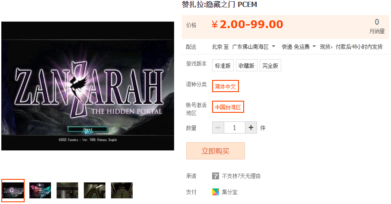The height and width of the screenshot is (204, 391).
Task: Click the main Zanzarah product image
Action: coord(88,86)
